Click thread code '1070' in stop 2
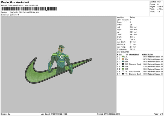The image size is (164, 116). (145, 59)
